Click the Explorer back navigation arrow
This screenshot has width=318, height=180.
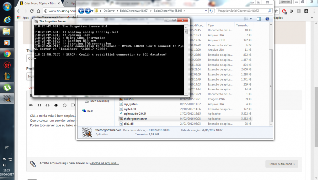click(81, 11)
